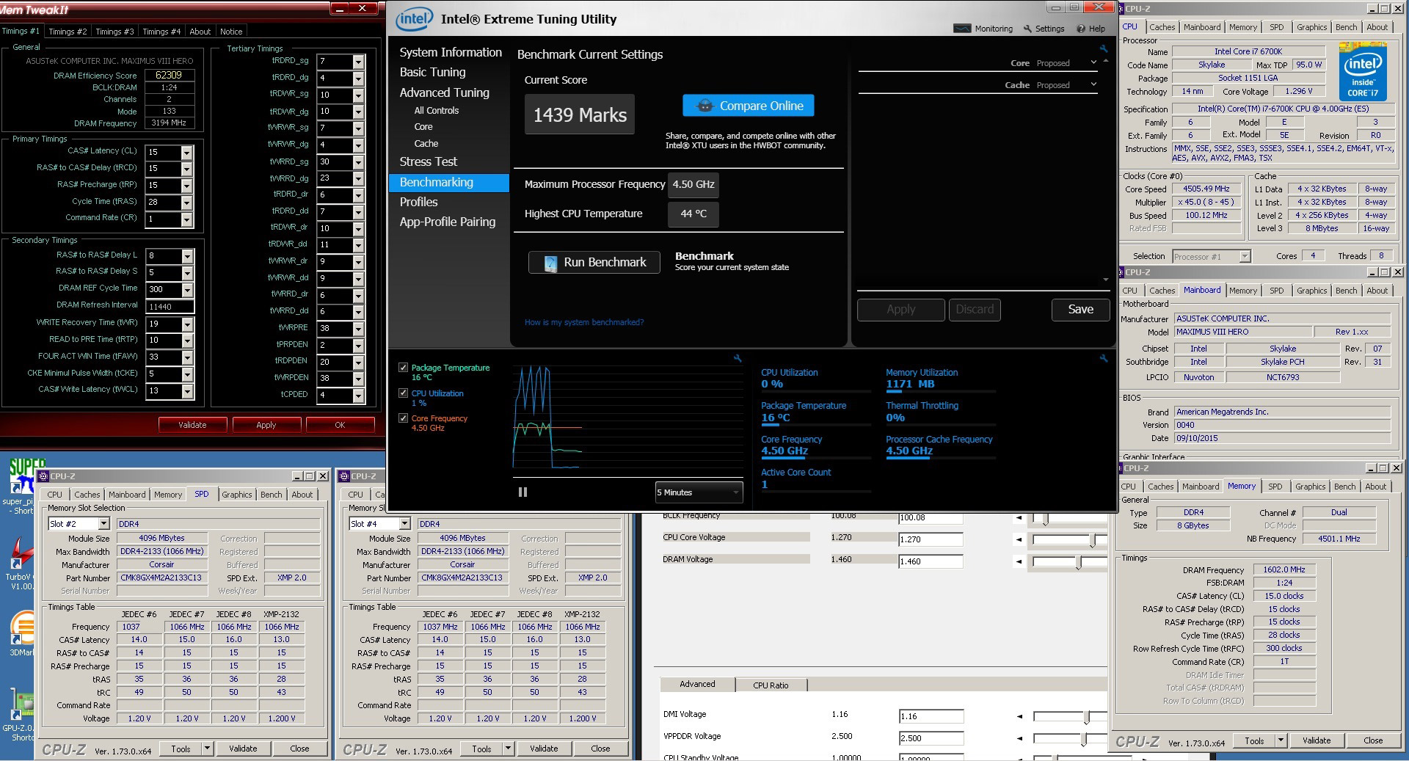Expand the Core Proposed chevron
The width and height of the screenshot is (1409, 761).
1093,63
